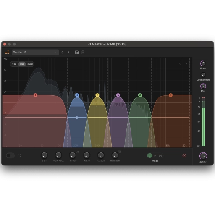Screen dimensions: 215x215
Task: Select L channel mode
Action: pyautogui.click(x=149, y=155)
